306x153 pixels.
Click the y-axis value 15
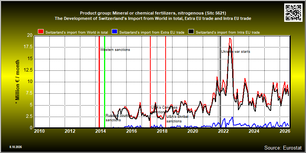tap(30, 59)
